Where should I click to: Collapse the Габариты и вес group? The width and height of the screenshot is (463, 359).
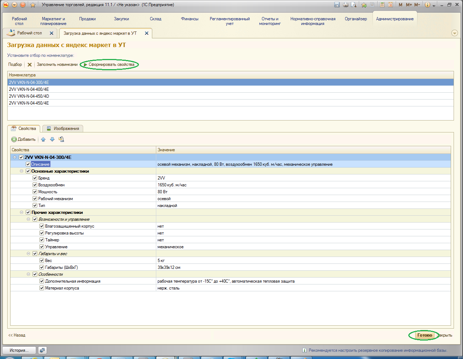pyautogui.click(x=29, y=254)
